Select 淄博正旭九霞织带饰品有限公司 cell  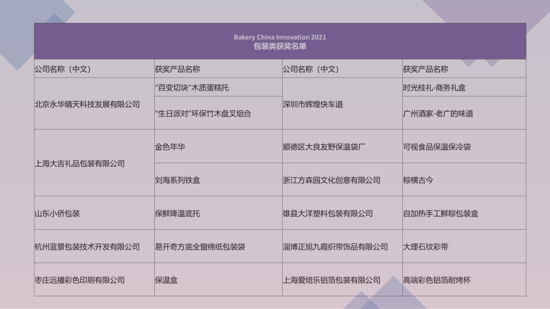342,246
